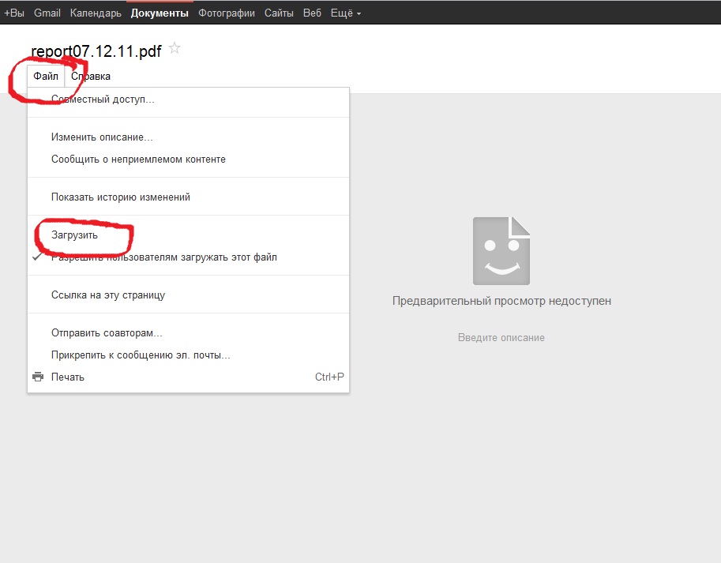Click the Введите описание field

[x=501, y=338]
